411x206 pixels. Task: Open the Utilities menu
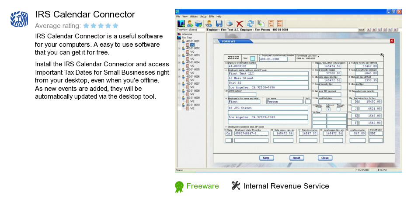tap(194, 16)
